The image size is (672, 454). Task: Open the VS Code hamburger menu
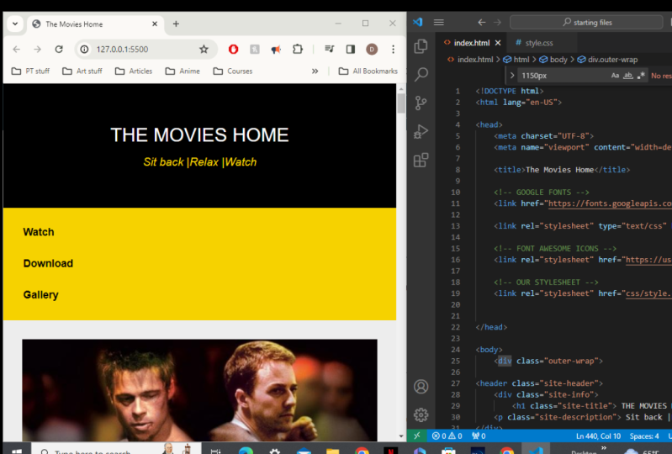click(x=438, y=22)
